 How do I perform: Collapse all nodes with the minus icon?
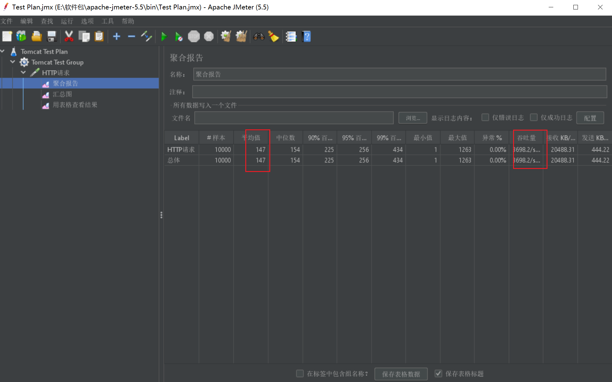click(x=131, y=37)
